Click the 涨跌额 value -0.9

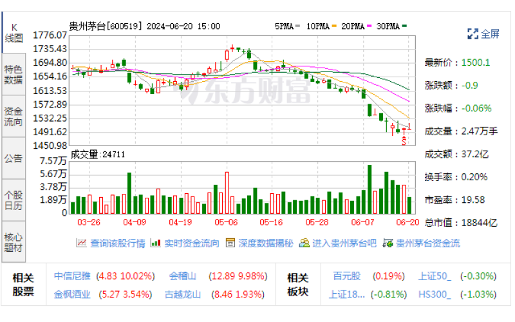[x=470, y=86]
